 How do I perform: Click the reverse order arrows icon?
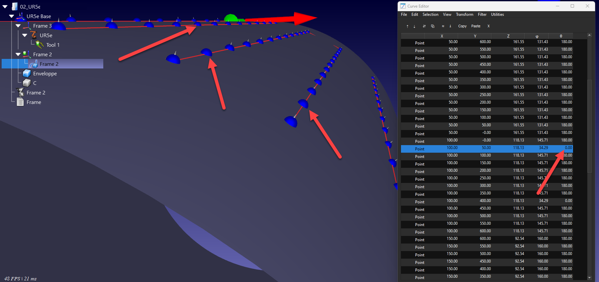(424, 26)
